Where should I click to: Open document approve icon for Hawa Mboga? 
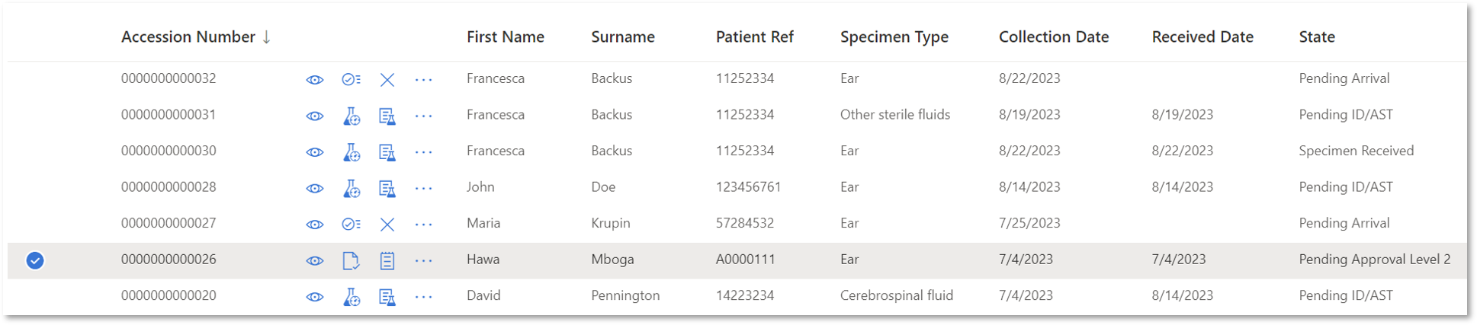coord(351,260)
